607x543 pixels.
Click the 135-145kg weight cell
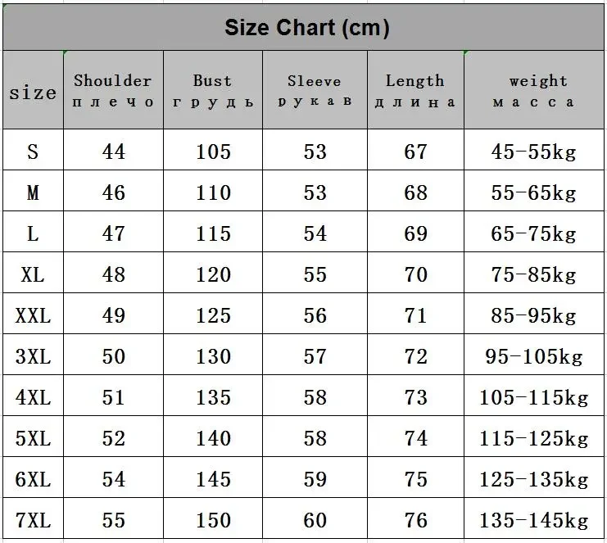[x=534, y=520]
